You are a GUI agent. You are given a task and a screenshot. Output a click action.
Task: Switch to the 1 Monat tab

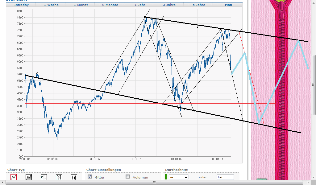click(x=81, y=5)
